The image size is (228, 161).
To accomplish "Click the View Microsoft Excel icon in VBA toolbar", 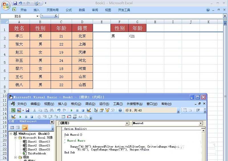I will click(x=13, y=110).
